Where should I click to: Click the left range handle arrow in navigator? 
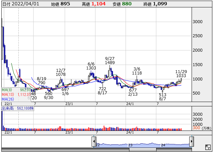pyautogui.click(x=94, y=142)
